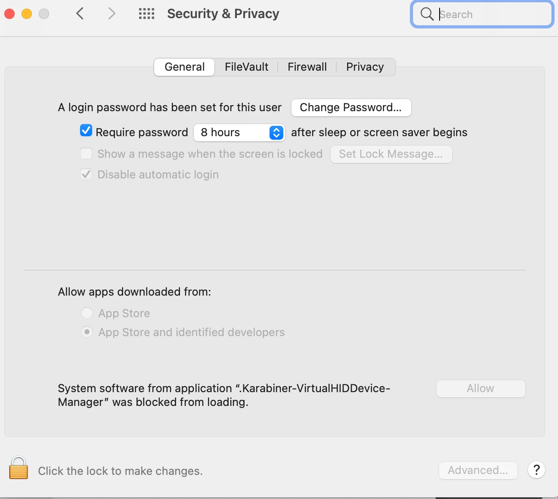
Task: Click the yellow minimize window button
Action: (27, 14)
